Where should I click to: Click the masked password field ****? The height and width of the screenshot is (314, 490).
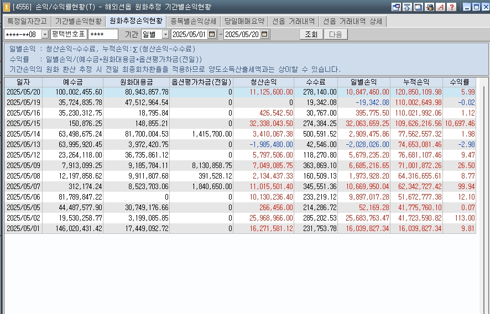[x=103, y=34]
